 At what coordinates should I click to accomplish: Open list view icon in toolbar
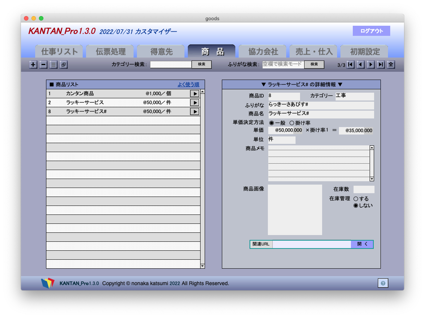pyautogui.click(x=53, y=64)
